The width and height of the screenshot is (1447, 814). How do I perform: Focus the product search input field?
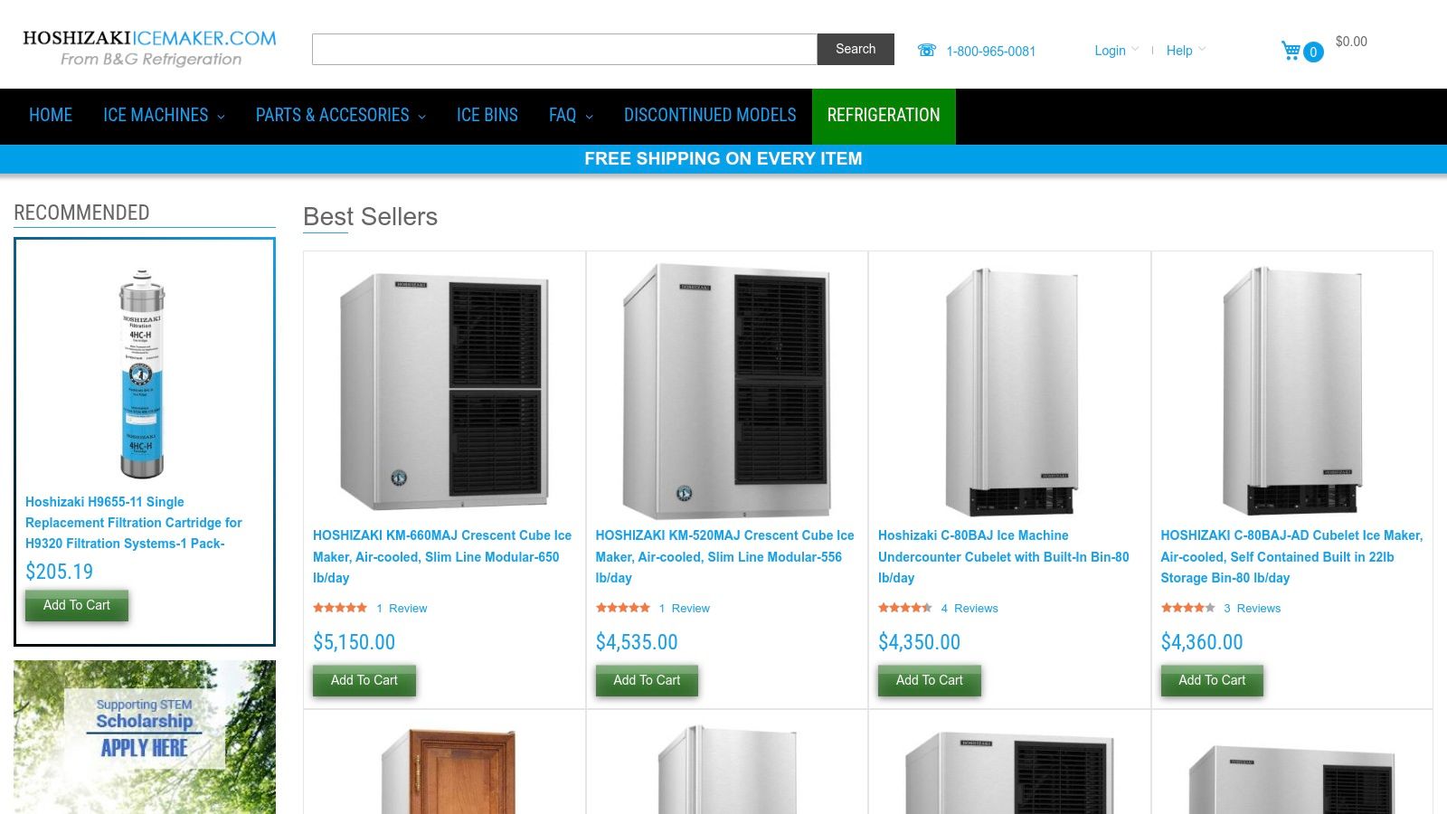(564, 49)
